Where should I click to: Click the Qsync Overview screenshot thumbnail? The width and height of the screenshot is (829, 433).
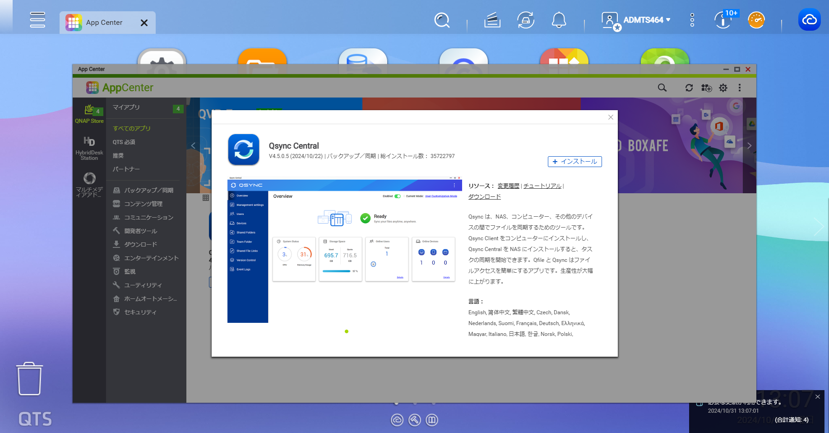[x=345, y=250]
